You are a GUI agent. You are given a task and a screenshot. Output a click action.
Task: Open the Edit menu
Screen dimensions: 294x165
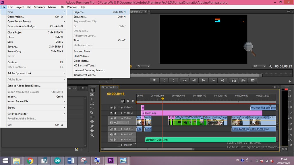click(11, 7)
